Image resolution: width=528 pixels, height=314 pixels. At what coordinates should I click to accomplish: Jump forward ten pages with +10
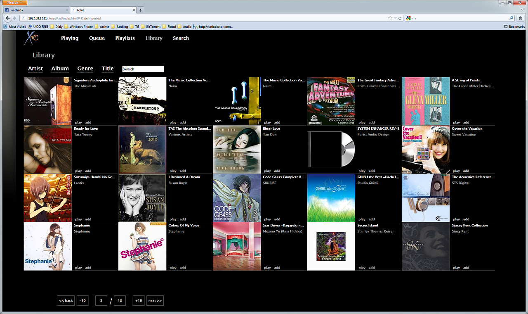(139, 300)
